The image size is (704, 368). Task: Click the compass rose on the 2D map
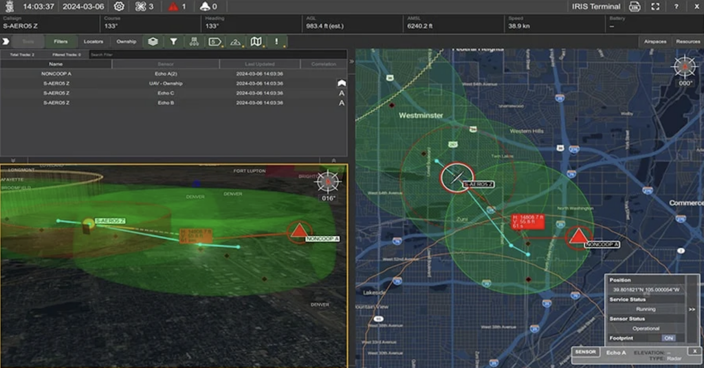685,67
